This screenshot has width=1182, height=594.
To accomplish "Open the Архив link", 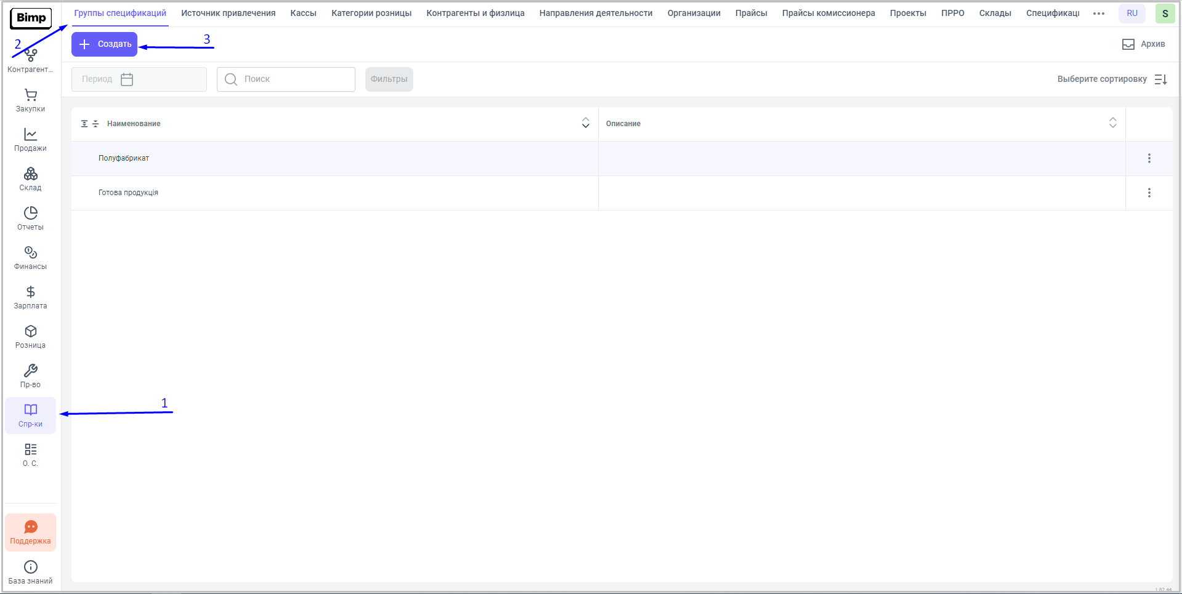I will [x=1144, y=44].
